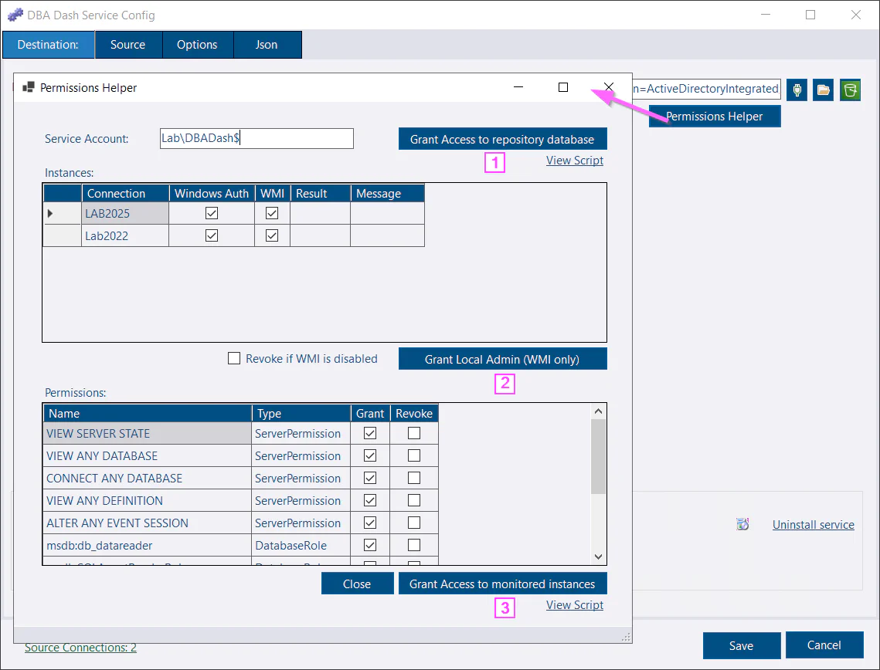Follow the Source Connections: 2 link
Image resolution: width=880 pixels, height=670 pixels.
click(x=80, y=648)
